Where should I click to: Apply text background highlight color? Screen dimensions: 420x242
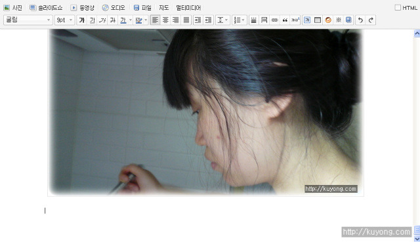tap(138, 20)
